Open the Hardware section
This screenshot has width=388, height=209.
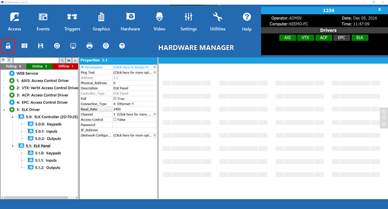[130, 22]
